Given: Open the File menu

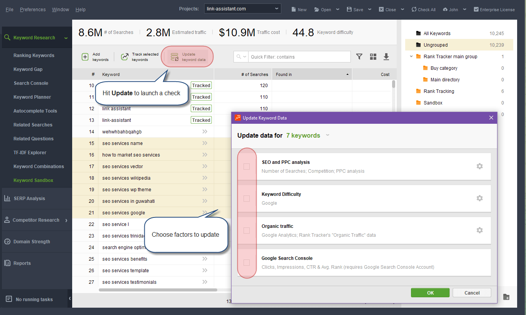Looking at the screenshot, I should click(9, 9).
